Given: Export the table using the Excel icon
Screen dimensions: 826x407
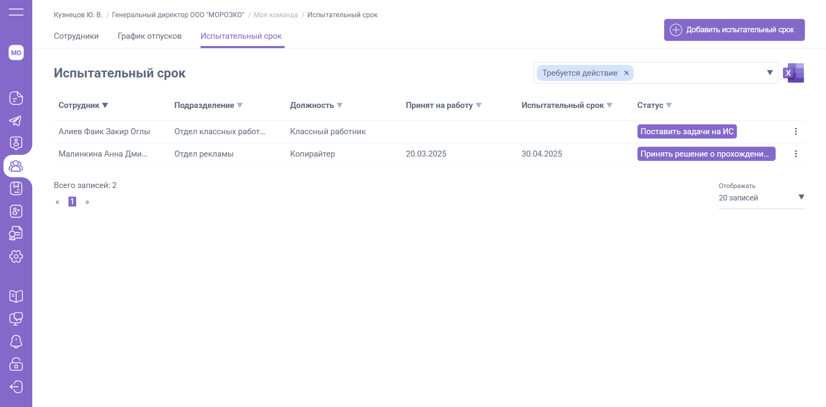Looking at the screenshot, I should click(793, 73).
